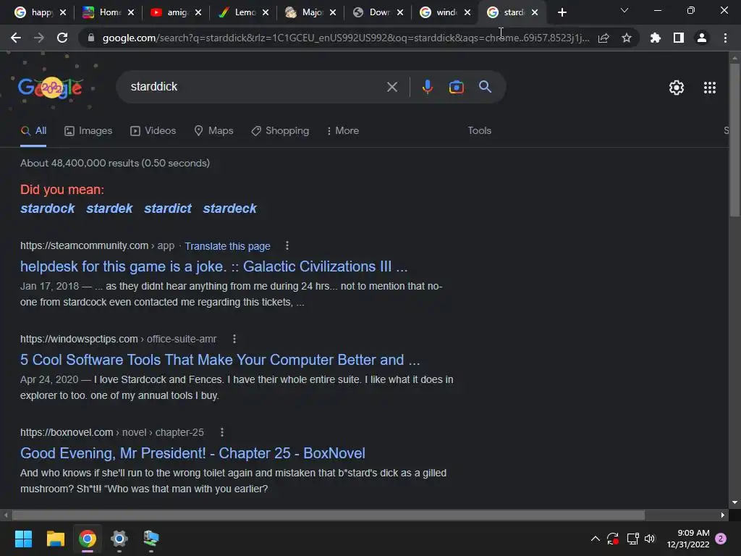Open the Galactic Civilizations III helpdesk result

point(213,266)
